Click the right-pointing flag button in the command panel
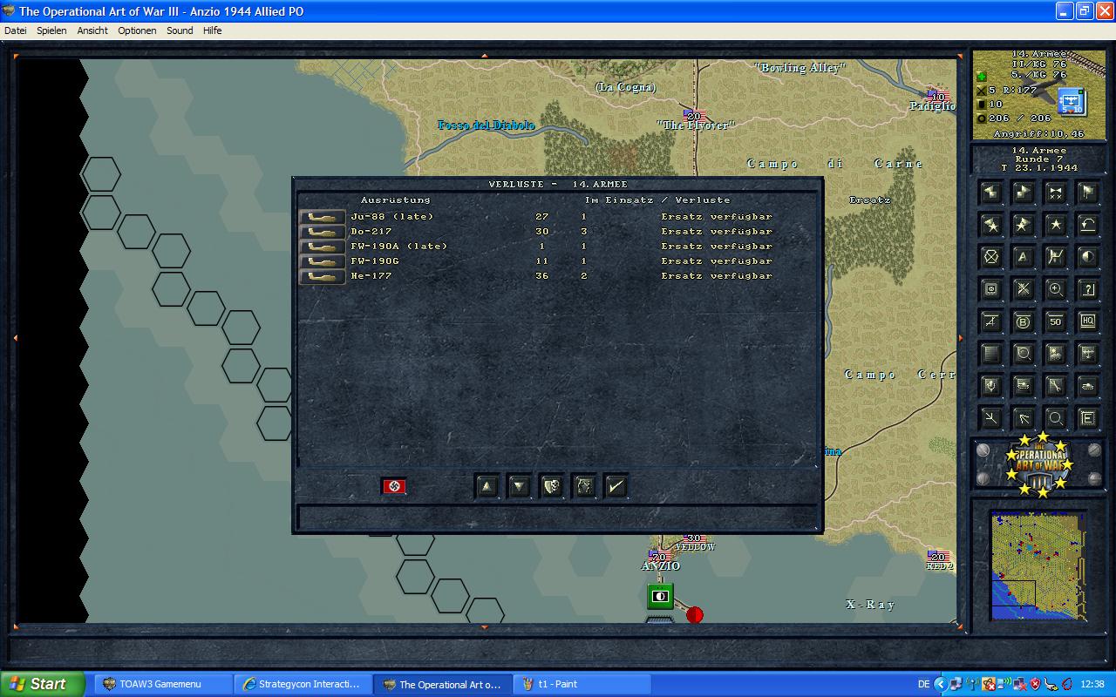The width and height of the screenshot is (1116, 697). click(1024, 193)
